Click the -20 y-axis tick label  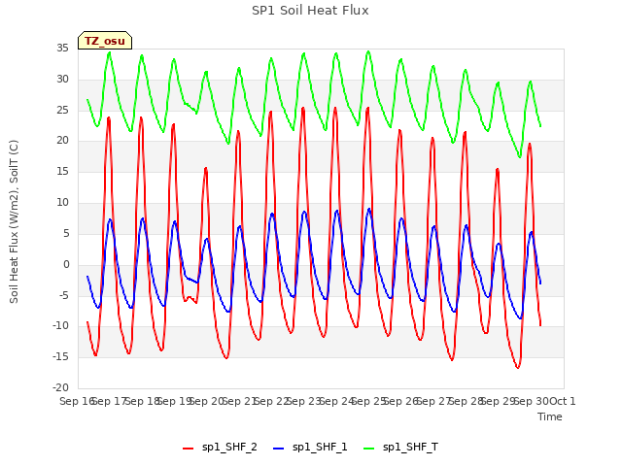coord(60,387)
